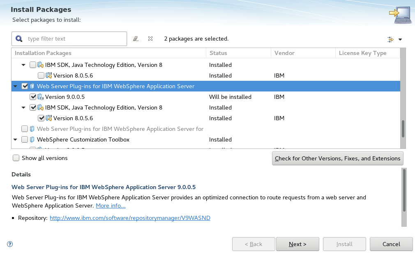Screen dimensions: 415x258
Task: Uncheck the Version 9.0.0.5 checkbox
Action: pos(33,97)
